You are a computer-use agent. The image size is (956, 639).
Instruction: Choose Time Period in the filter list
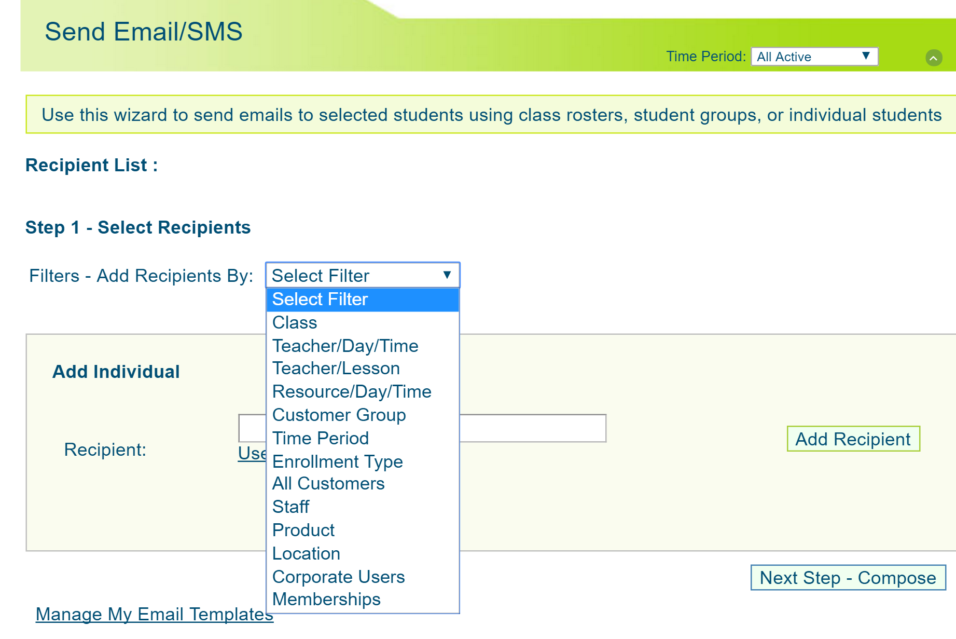(x=320, y=439)
